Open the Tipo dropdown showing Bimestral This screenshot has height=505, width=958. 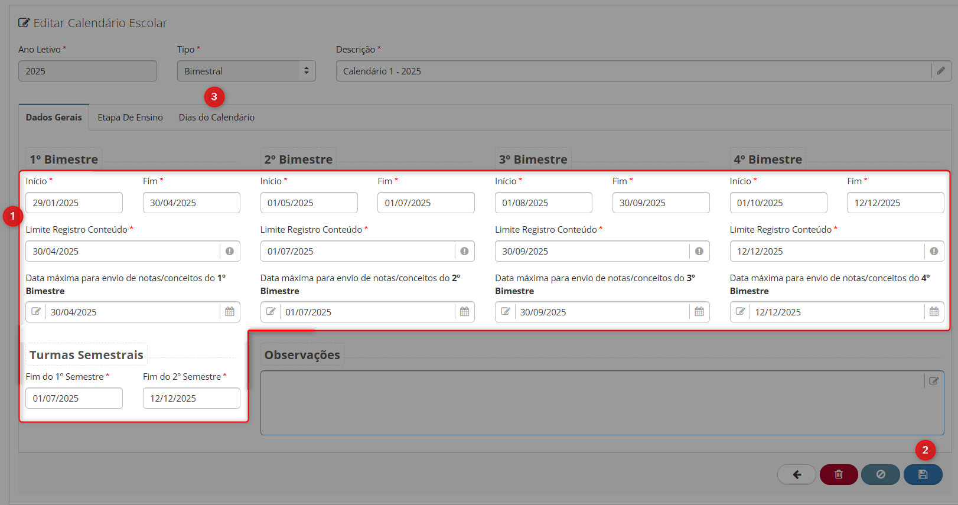[246, 71]
